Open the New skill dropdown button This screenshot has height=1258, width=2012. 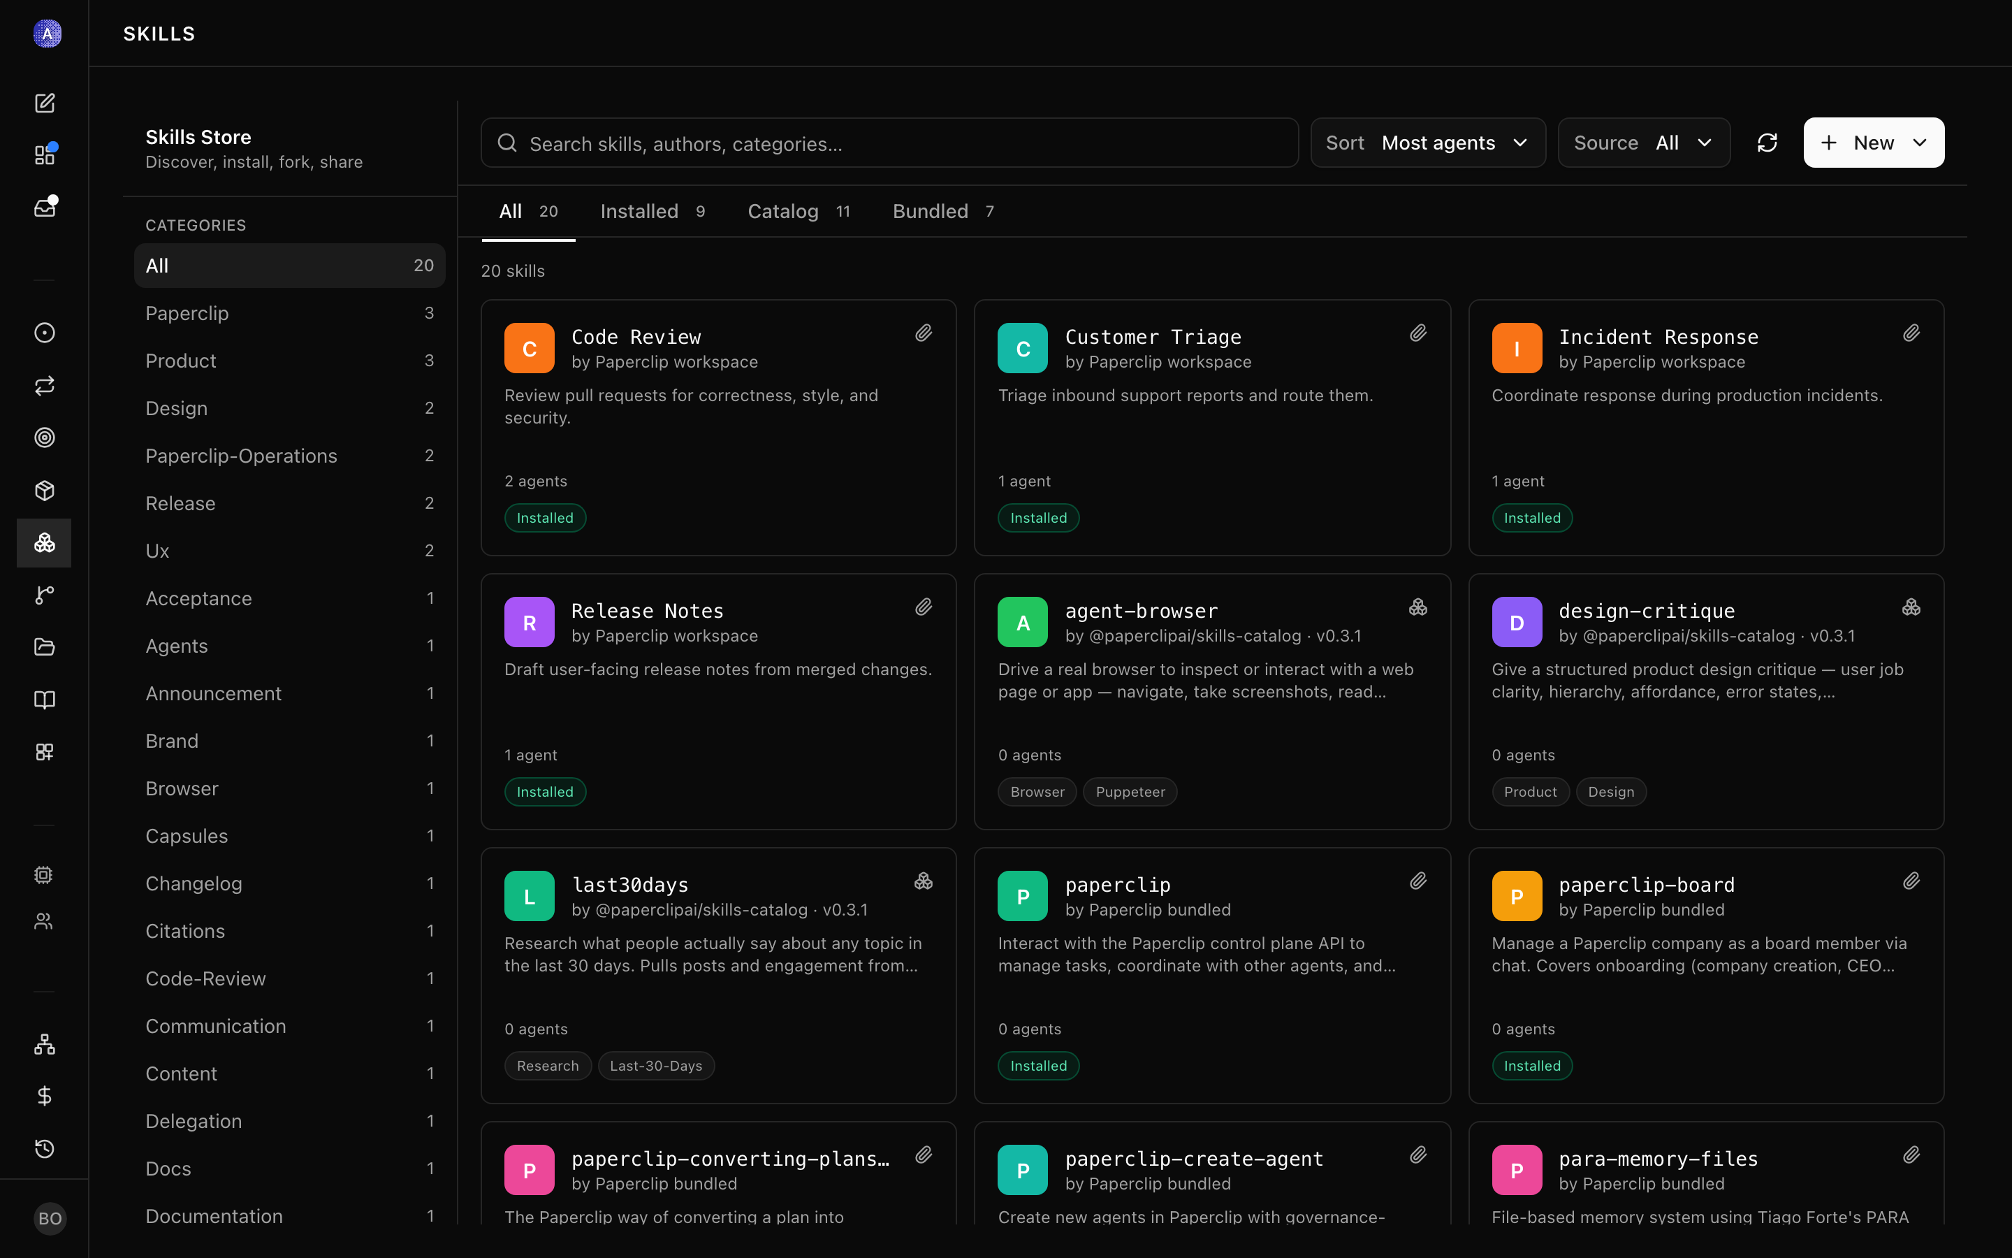point(1873,143)
